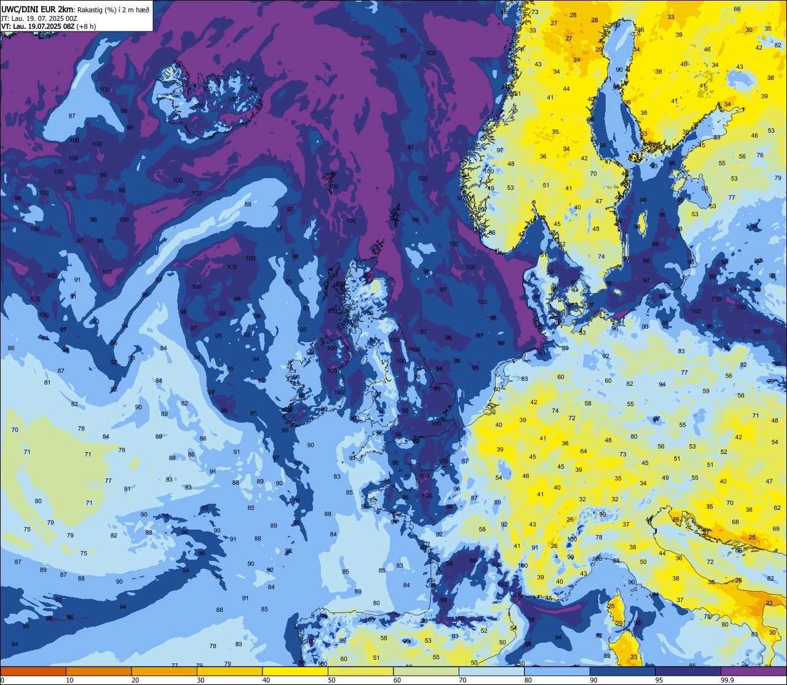Viewport: 787px width, 685px height.
Task: Pick the 95–99.9% navy legend swatch
Action: click(x=688, y=671)
